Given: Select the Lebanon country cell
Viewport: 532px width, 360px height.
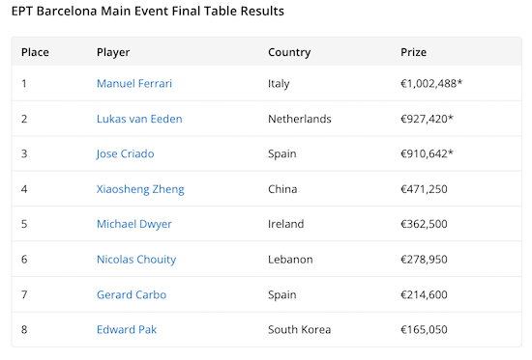Looking at the screenshot, I should 290,260.
